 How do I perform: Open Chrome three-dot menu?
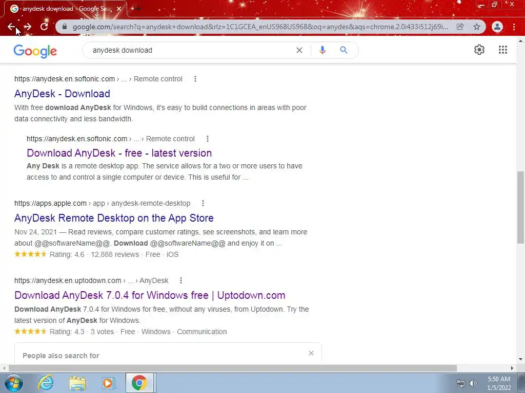pos(514,27)
